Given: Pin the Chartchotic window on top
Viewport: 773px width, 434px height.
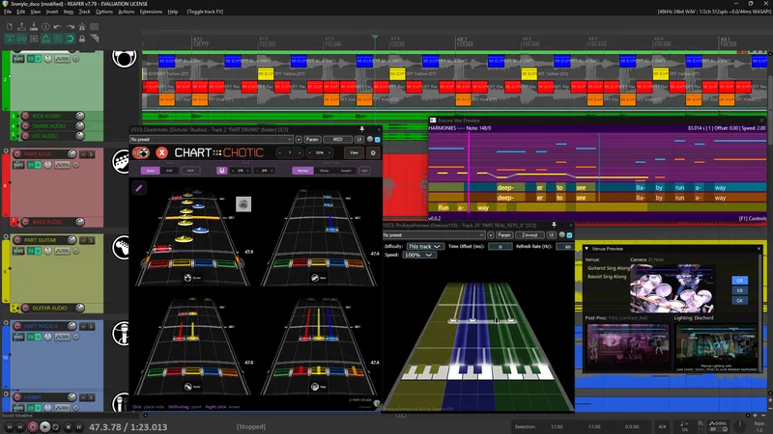Looking at the screenshot, I should [x=361, y=129].
